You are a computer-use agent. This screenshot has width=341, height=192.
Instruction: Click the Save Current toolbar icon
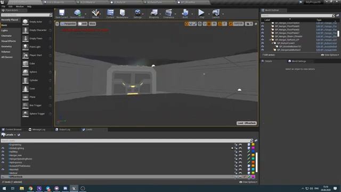(62, 13)
